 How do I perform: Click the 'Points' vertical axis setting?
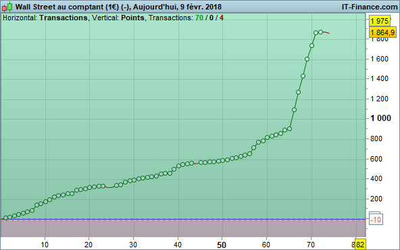pos(132,18)
